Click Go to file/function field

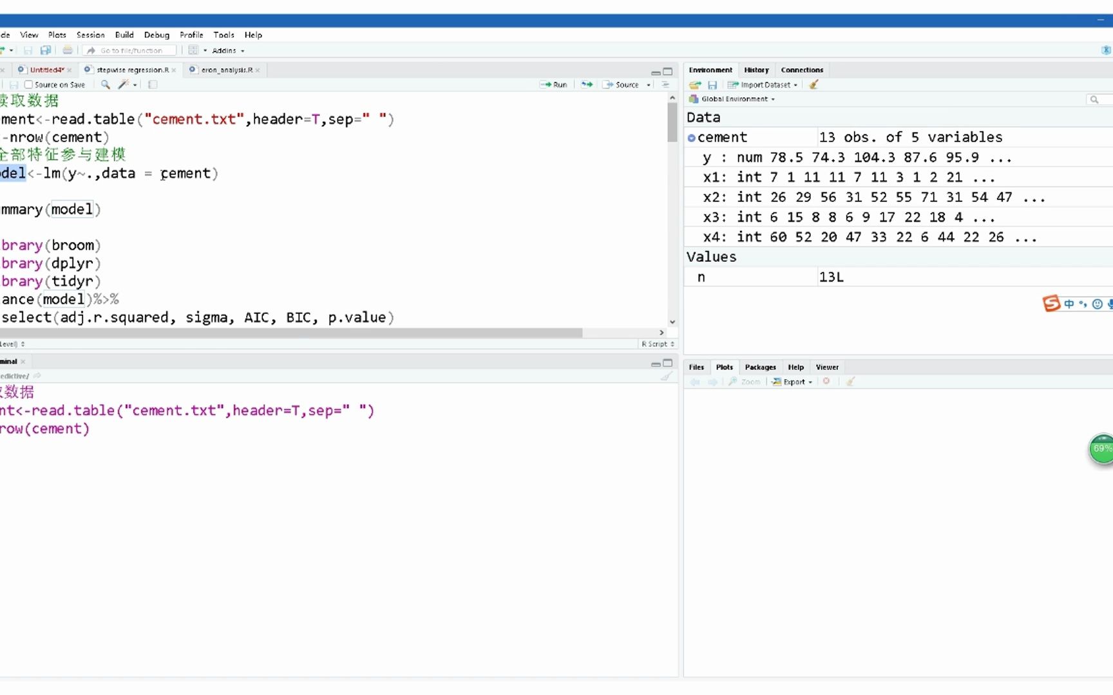(129, 50)
